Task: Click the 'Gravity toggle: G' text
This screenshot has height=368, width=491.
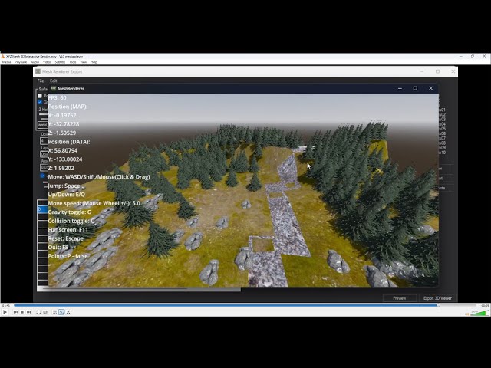Action: pyautogui.click(x=70, y=212)
